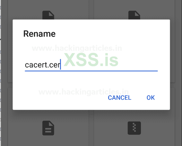
Task: Click the cacert.cer filename text field
Action: coord(91,65)
